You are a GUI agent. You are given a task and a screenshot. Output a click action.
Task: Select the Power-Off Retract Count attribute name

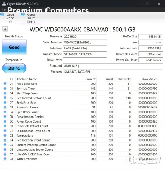(x=32, y=126)
